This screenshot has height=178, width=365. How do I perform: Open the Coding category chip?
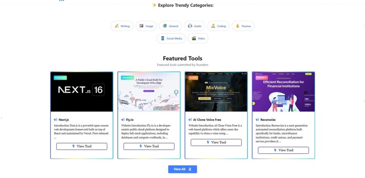tap(218, 26)
